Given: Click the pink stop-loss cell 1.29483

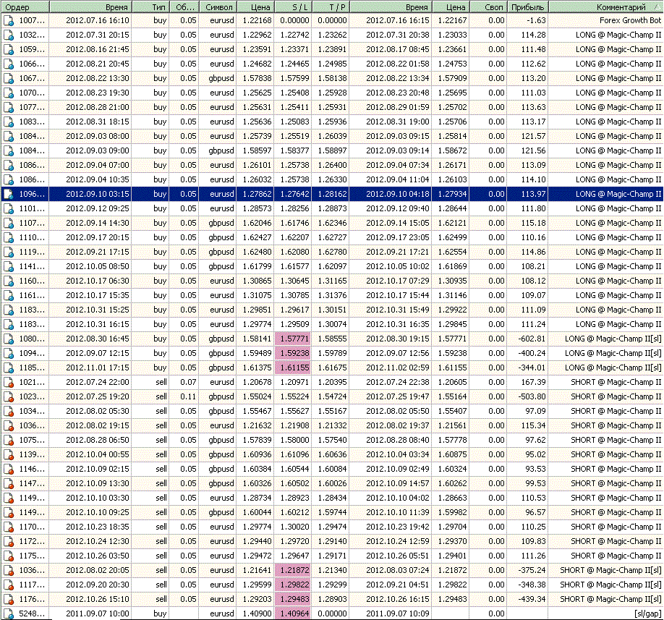Looking at the screenshot, I should coord(293,599).
